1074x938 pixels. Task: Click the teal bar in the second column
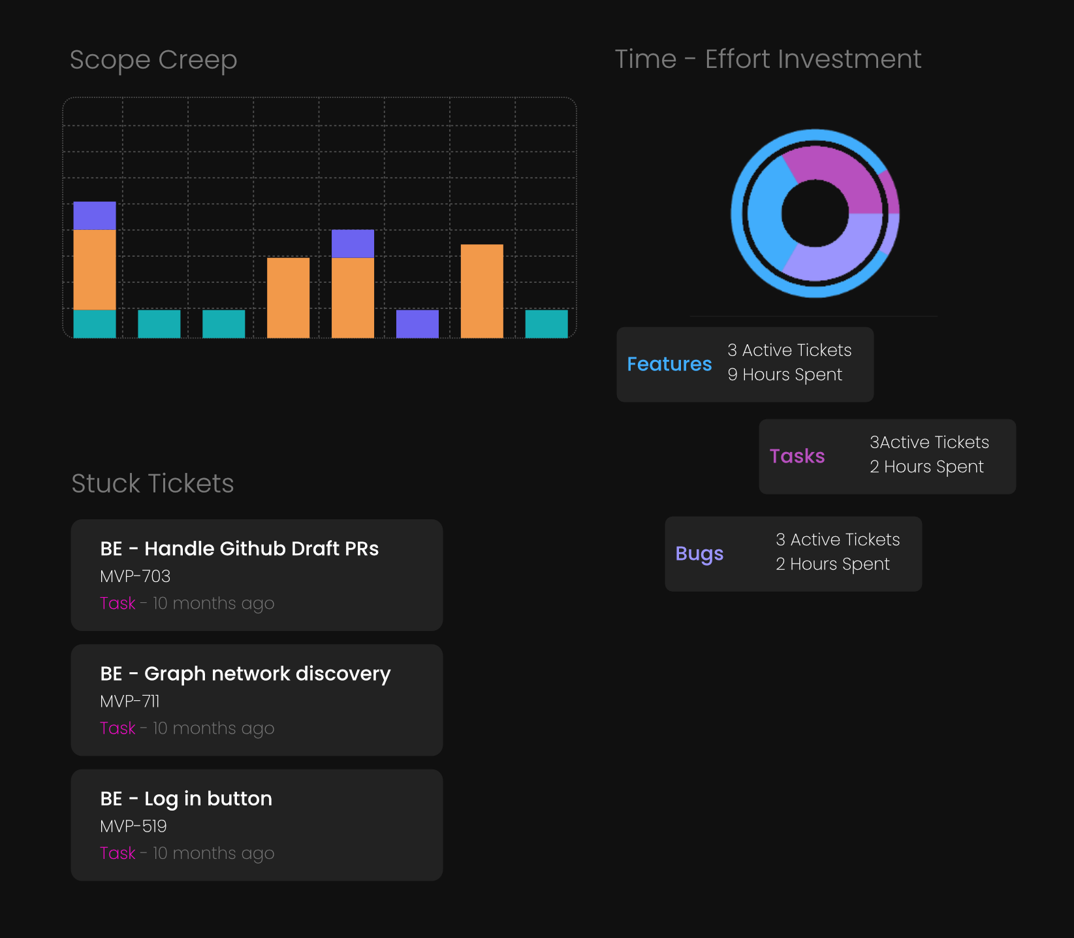click(159, 323)
